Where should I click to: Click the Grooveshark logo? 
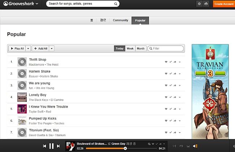tap(18, 4)
